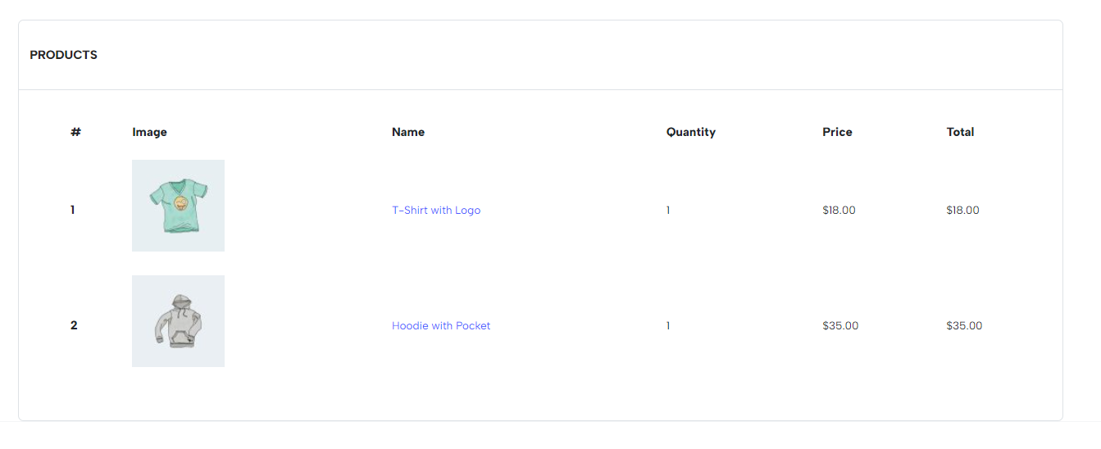Select row number 1 in the table
The width and height of the screenshot is (1101, 449).
point(72,211)
